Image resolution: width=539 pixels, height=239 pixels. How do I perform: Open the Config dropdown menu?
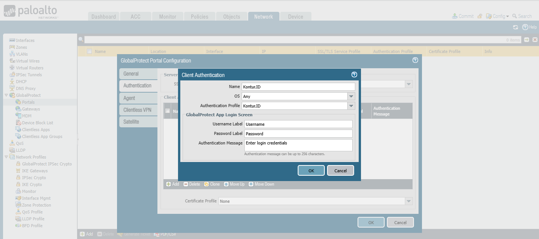click(x=497, y=16)
